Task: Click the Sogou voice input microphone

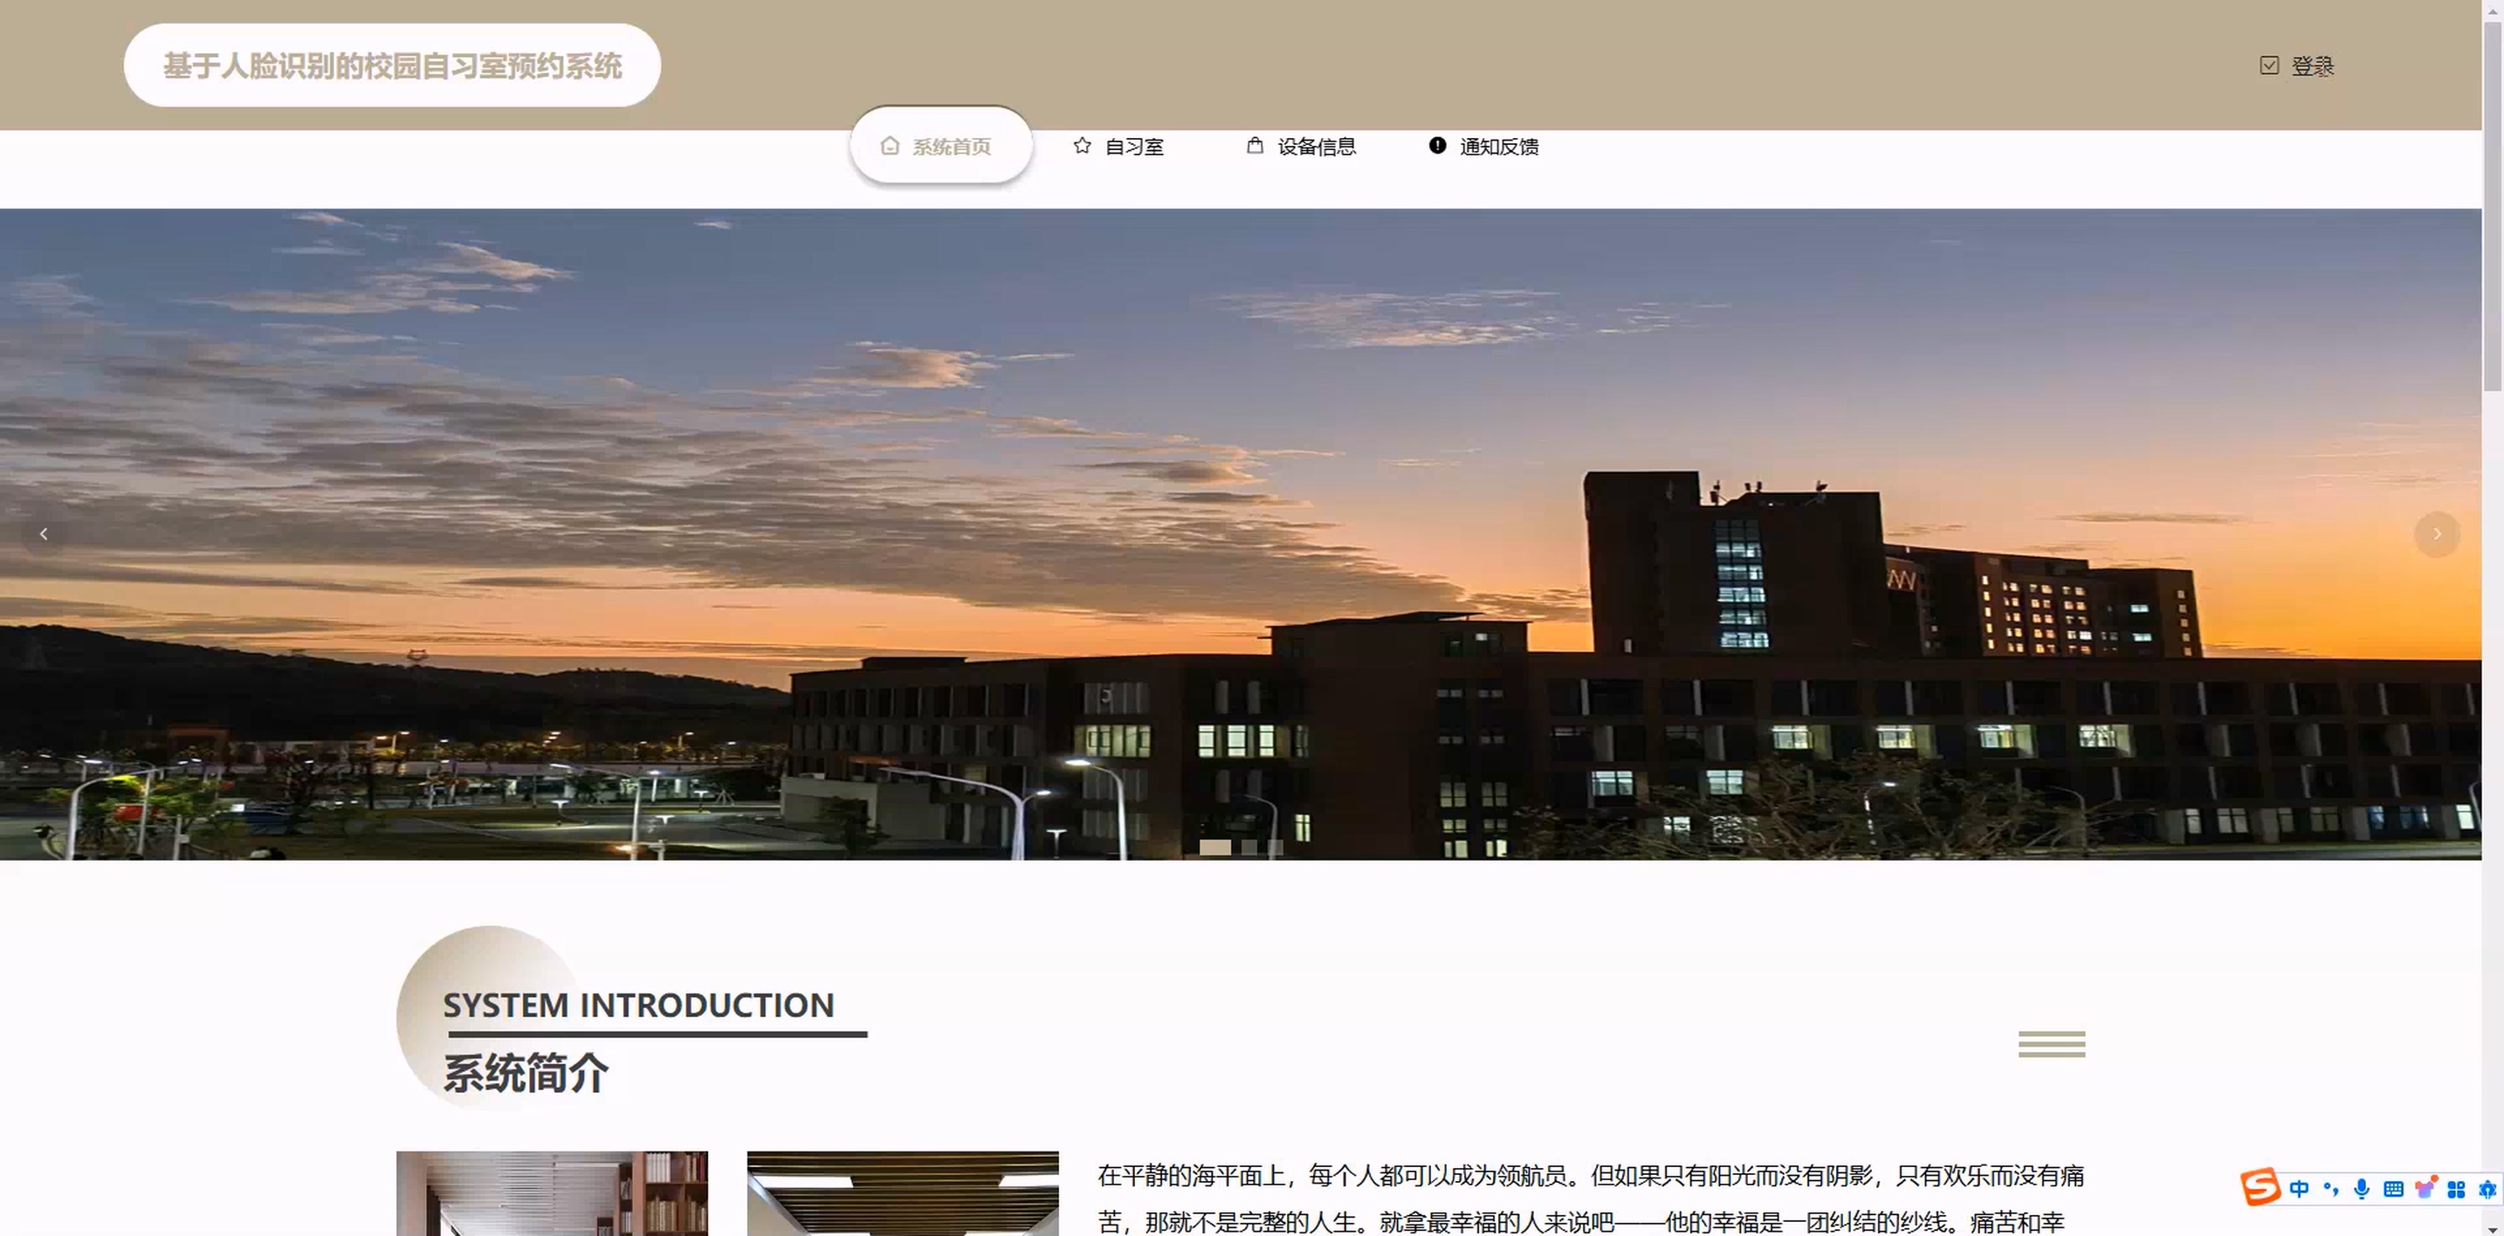Action: coord(2361,1188)
